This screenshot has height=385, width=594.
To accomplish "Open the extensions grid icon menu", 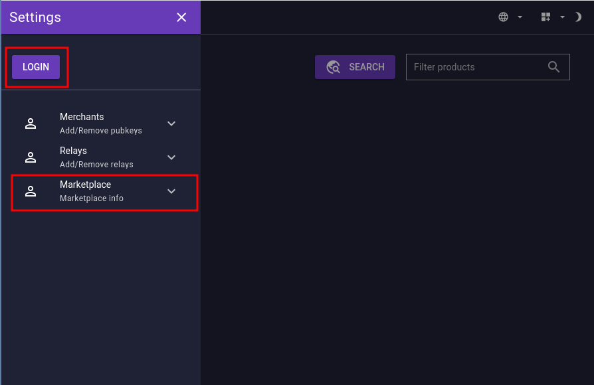I will coord(546,17).
